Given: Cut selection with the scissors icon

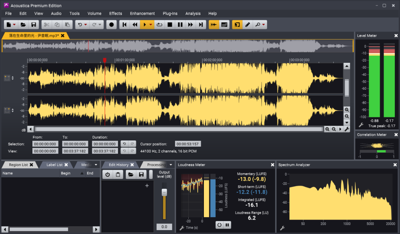Looking at the screenshot, I should pos(46,25).
